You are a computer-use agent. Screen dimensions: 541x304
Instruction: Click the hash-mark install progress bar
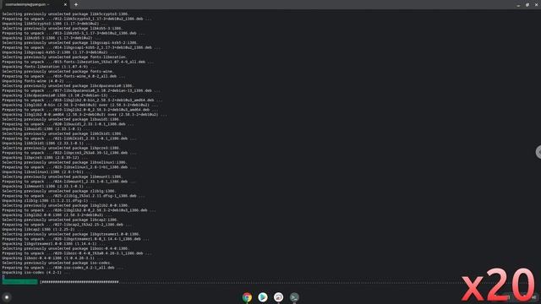[79, 282]
